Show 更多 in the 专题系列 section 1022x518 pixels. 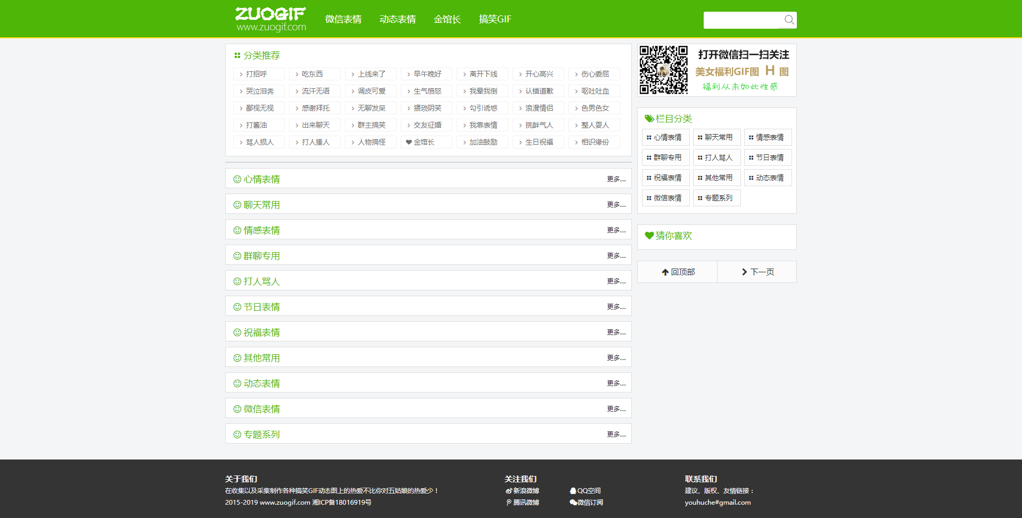tap(616, 435)
